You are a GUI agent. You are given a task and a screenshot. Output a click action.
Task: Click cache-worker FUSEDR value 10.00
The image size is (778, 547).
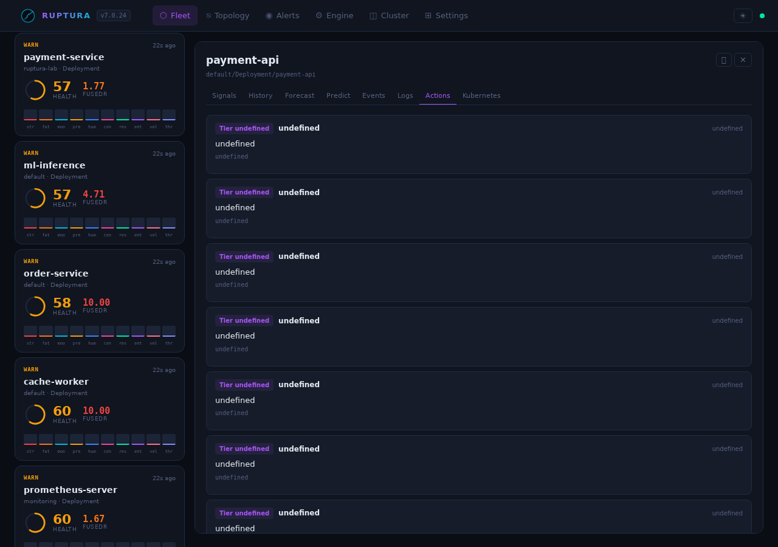(96, 411)
